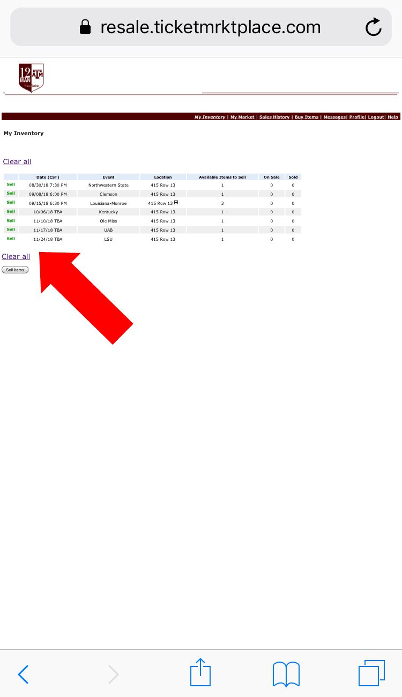Click the Kentucky event cell
This screenshot has height=697, width=402.
pos(108,212)
